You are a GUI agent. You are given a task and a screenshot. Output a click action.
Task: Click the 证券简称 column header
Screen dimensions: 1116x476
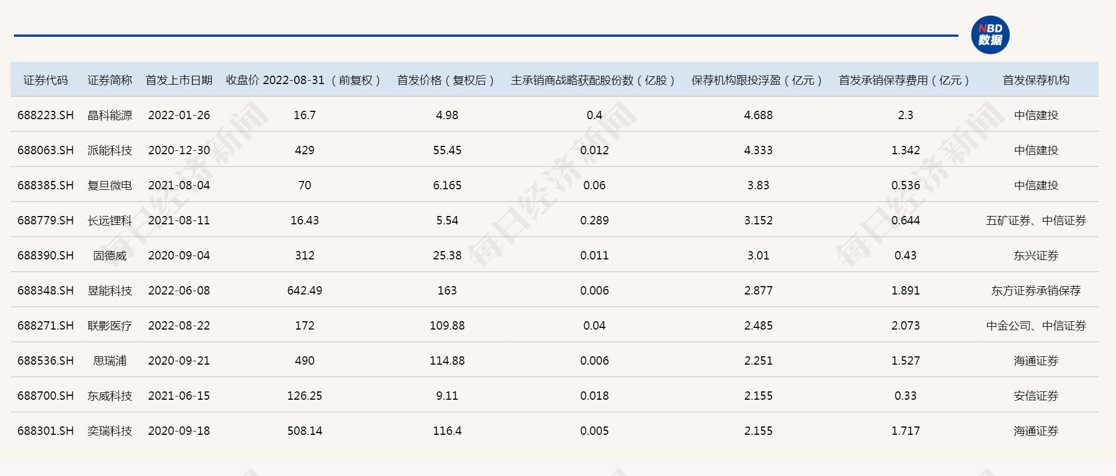(110, 80)
